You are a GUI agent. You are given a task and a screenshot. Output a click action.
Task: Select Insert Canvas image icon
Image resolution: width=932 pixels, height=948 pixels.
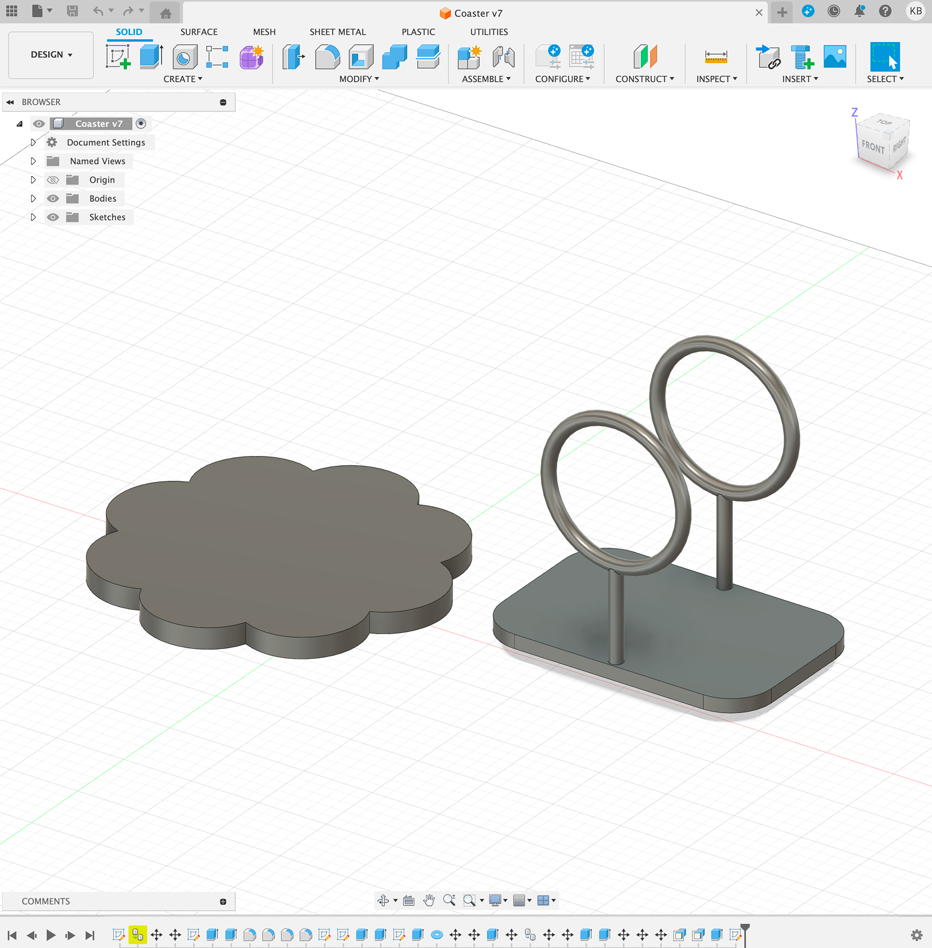point(834,56)
